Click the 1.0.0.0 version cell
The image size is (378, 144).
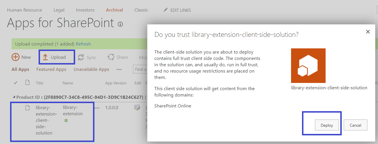click(112, 108)
